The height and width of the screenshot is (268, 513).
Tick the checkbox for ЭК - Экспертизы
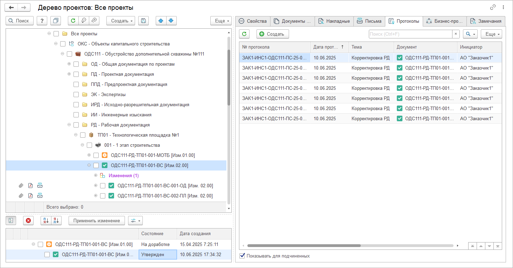click(76, 95)
